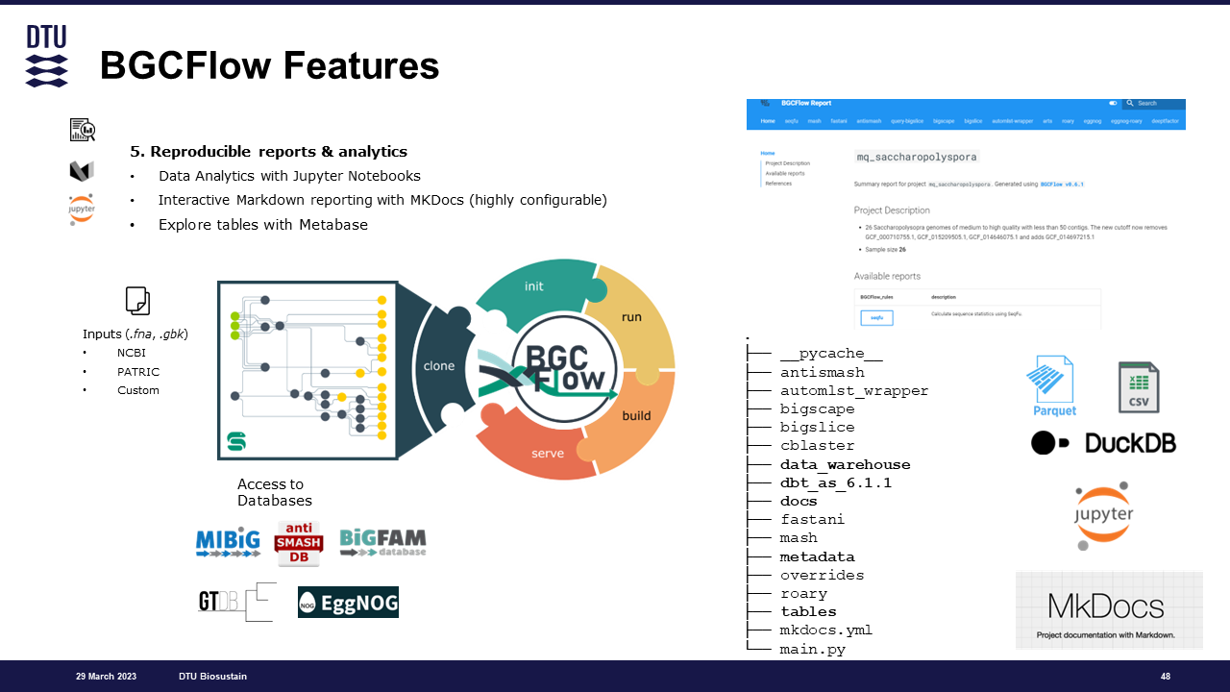Image resolution: width=1230 pixels, height=692 pixels.
Task: Click the BGCFlow Report header logo icon
Action: coord(765,103)
